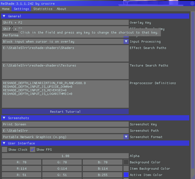The height and width of the screenshot is (179, 195).
Task: Click the Preprocessor Definitions label
Action: [x=153, y=83]
